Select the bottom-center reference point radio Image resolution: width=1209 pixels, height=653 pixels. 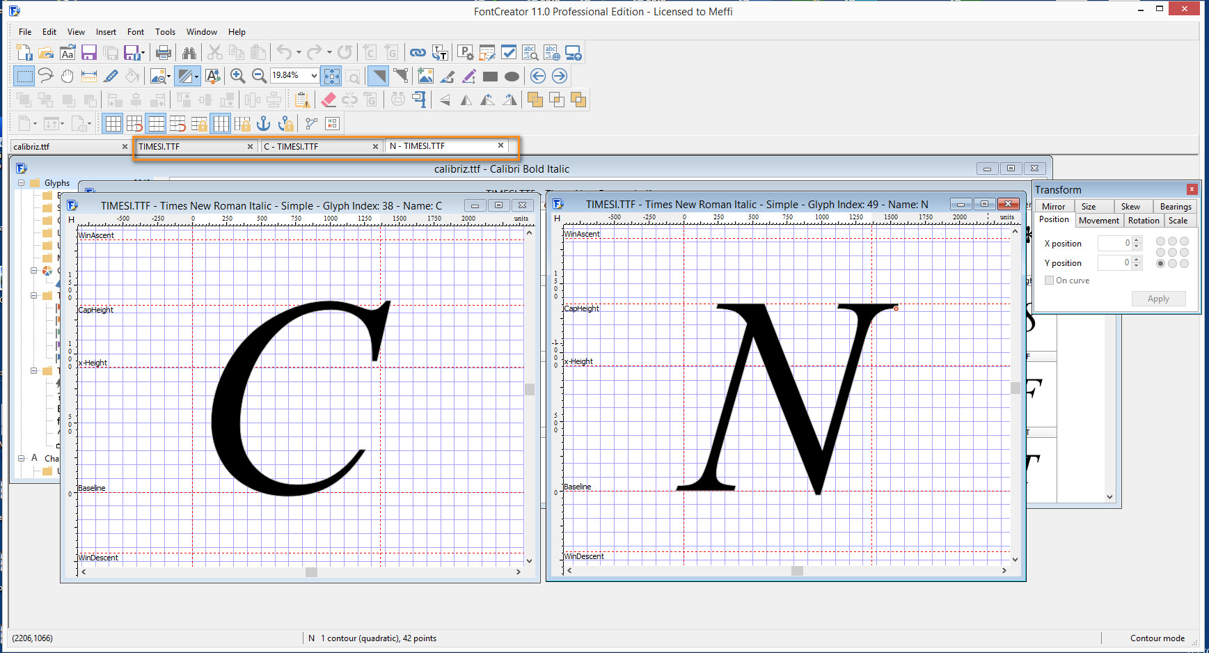click(1172, 264)
